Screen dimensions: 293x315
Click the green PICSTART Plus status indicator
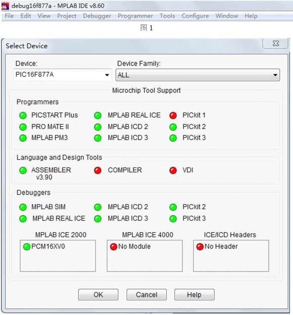[x=23, y=116]
